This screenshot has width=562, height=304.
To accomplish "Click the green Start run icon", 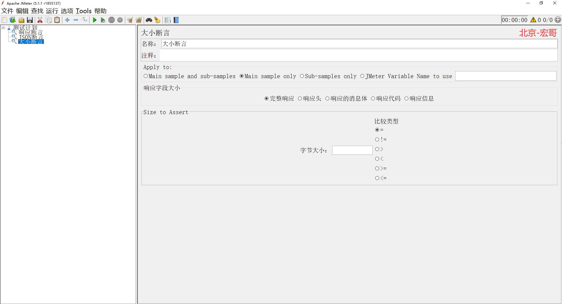I will (95, 20).
